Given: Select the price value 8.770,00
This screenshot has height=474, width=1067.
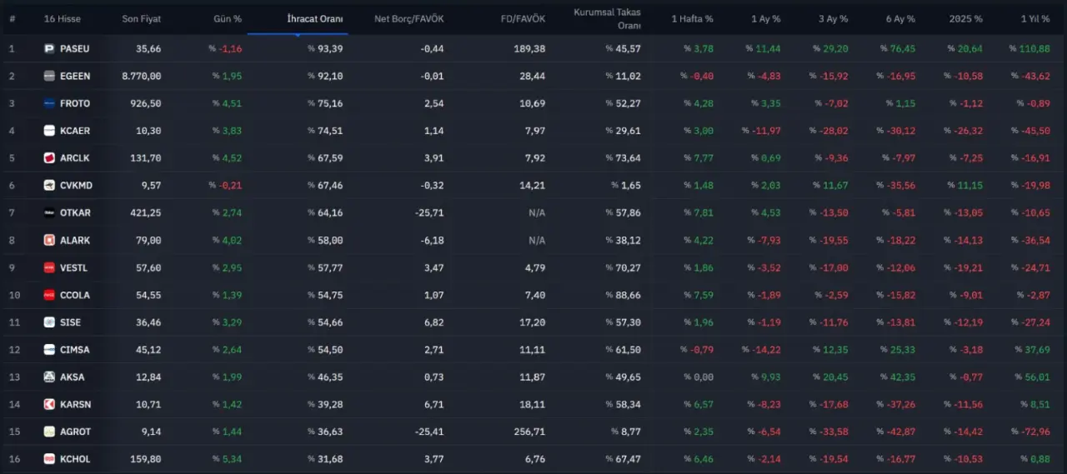Looking at the screenshot, I should pyautogui.click(x=142, y=77).
